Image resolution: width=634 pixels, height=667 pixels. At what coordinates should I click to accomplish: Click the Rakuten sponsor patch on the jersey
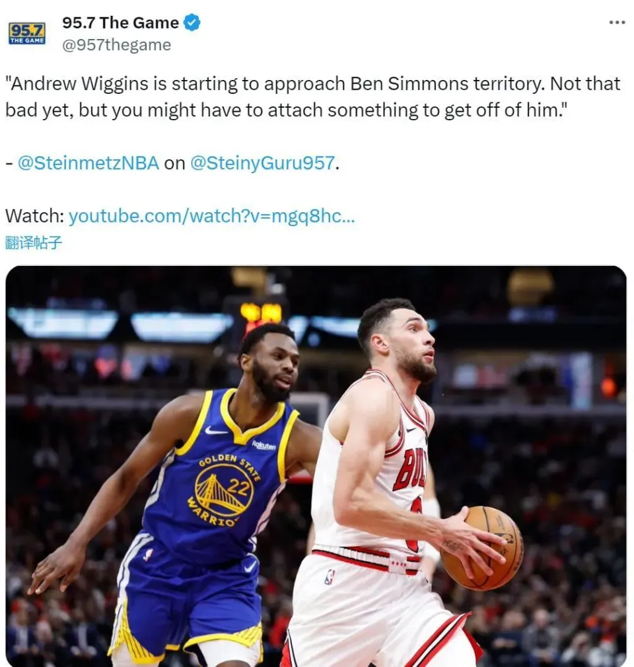264,445
